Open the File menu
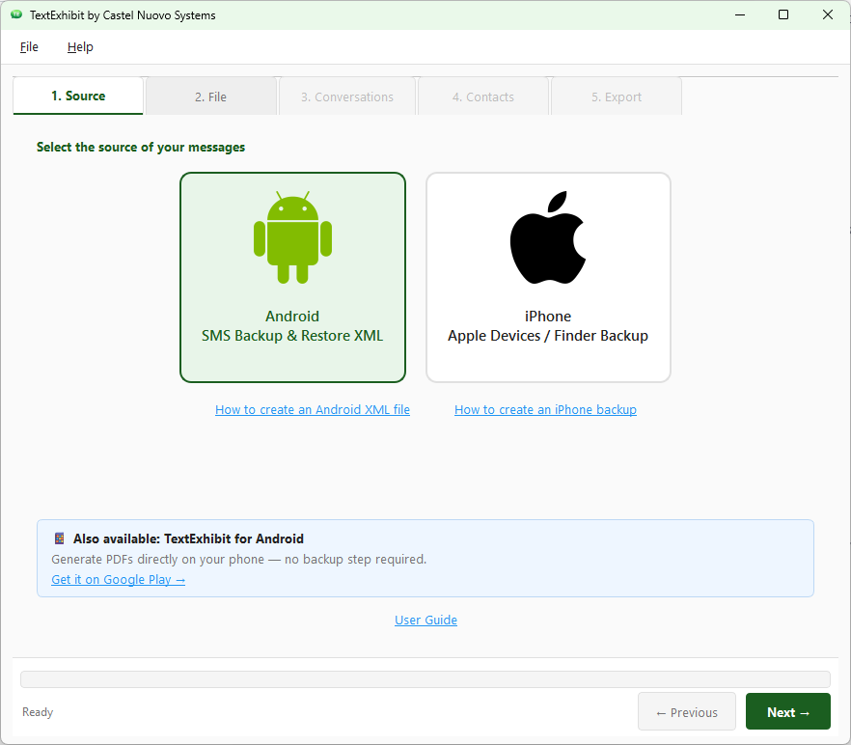 pos(29,47)
